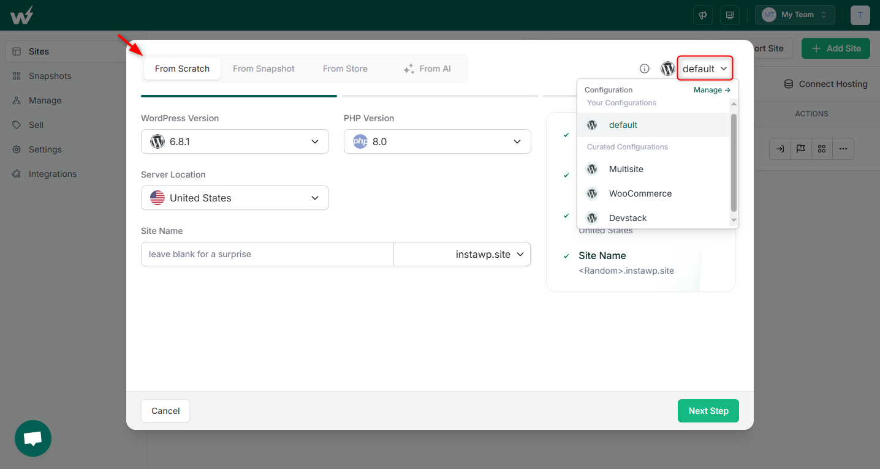Click the Add Site button
The image size is (880, 469).
(x=836, y=48)
